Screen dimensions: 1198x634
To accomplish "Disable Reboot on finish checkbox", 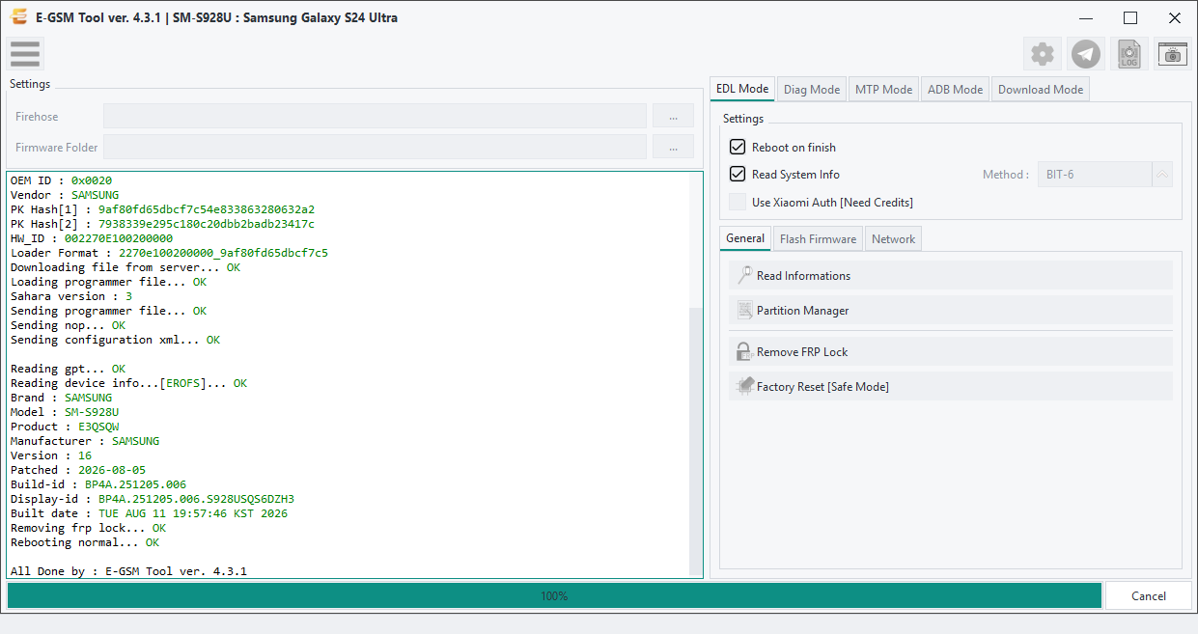I will point(738,147).
